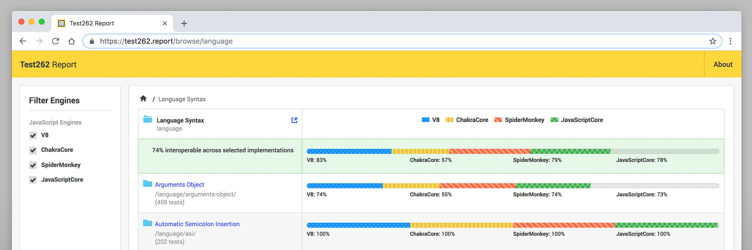752x250 pixels.
Task: Open the Automatic Semicolon Insertion link
Action: 197,224
